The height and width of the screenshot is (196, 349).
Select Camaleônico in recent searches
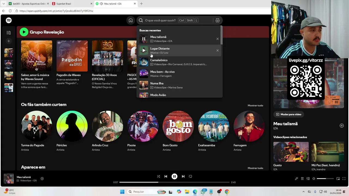point(179,62)
